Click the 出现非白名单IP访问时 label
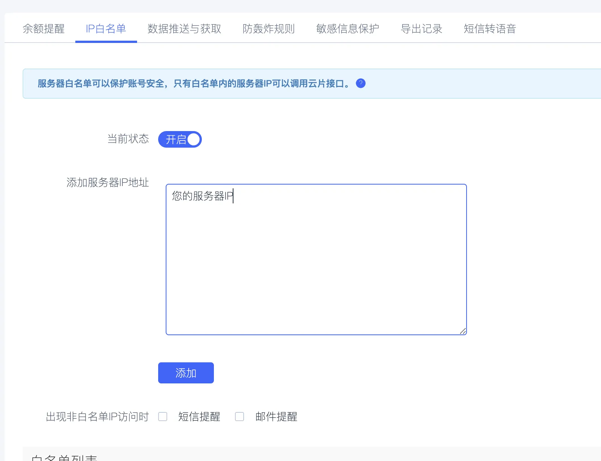The image size is (601, 461). coord(98,417)
